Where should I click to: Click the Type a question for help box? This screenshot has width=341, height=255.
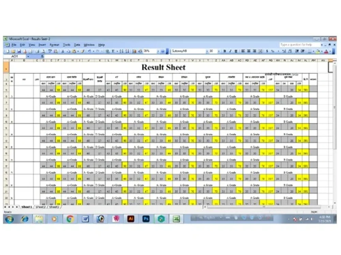300,45
